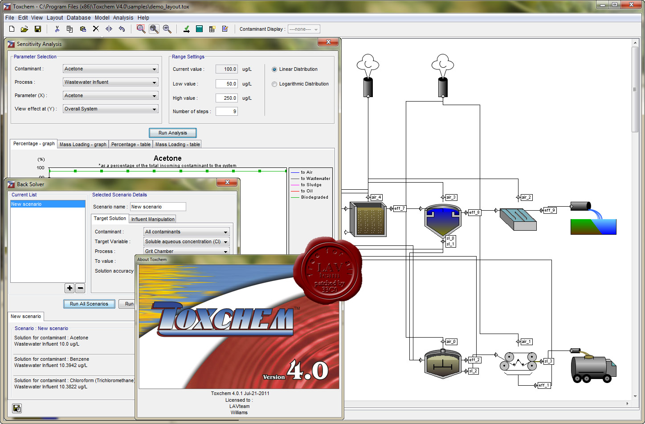Screen dimensions: 645x424
Task: Remove scenario with the minus button
Action: point(80,288)
